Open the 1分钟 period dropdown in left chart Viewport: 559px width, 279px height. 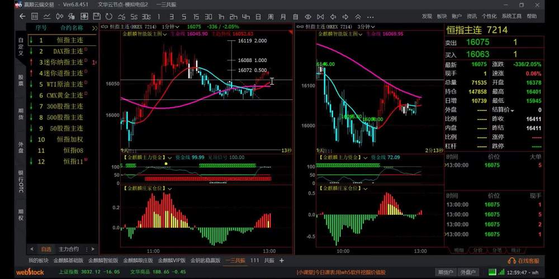click(x=170, y=26)
